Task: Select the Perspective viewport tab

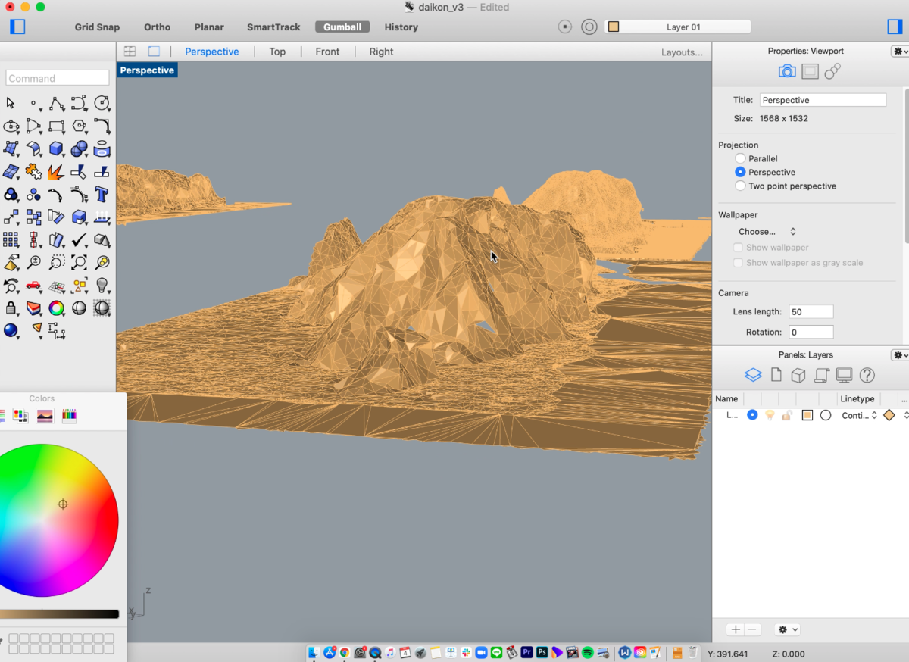Action: tap(212, 52)
